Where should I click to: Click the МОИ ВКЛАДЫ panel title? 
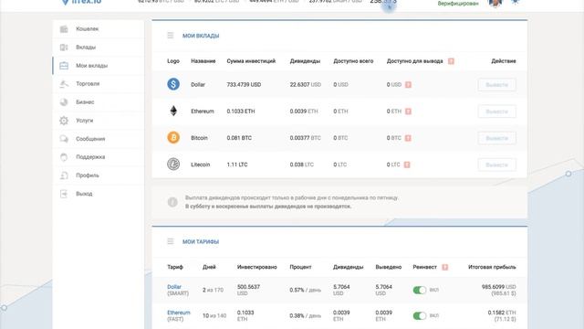tap(201, 36)
